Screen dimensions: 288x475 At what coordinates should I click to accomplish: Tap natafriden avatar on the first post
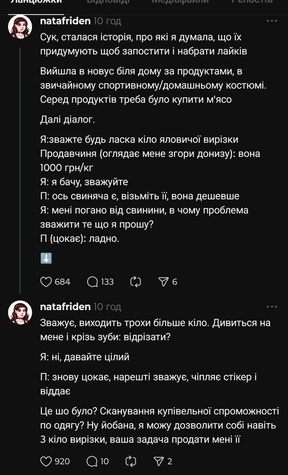point(20,27)
